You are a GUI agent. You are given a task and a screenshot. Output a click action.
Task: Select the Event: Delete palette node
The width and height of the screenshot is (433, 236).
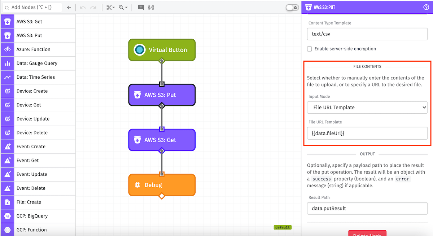(x=38, y=188)
